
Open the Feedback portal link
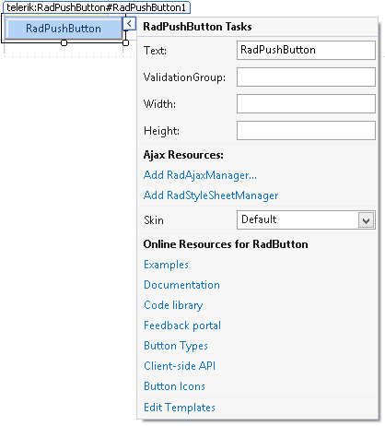coord(182,325)
